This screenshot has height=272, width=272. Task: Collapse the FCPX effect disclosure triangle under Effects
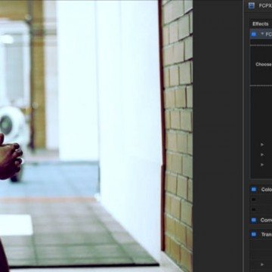pos(262,34)
